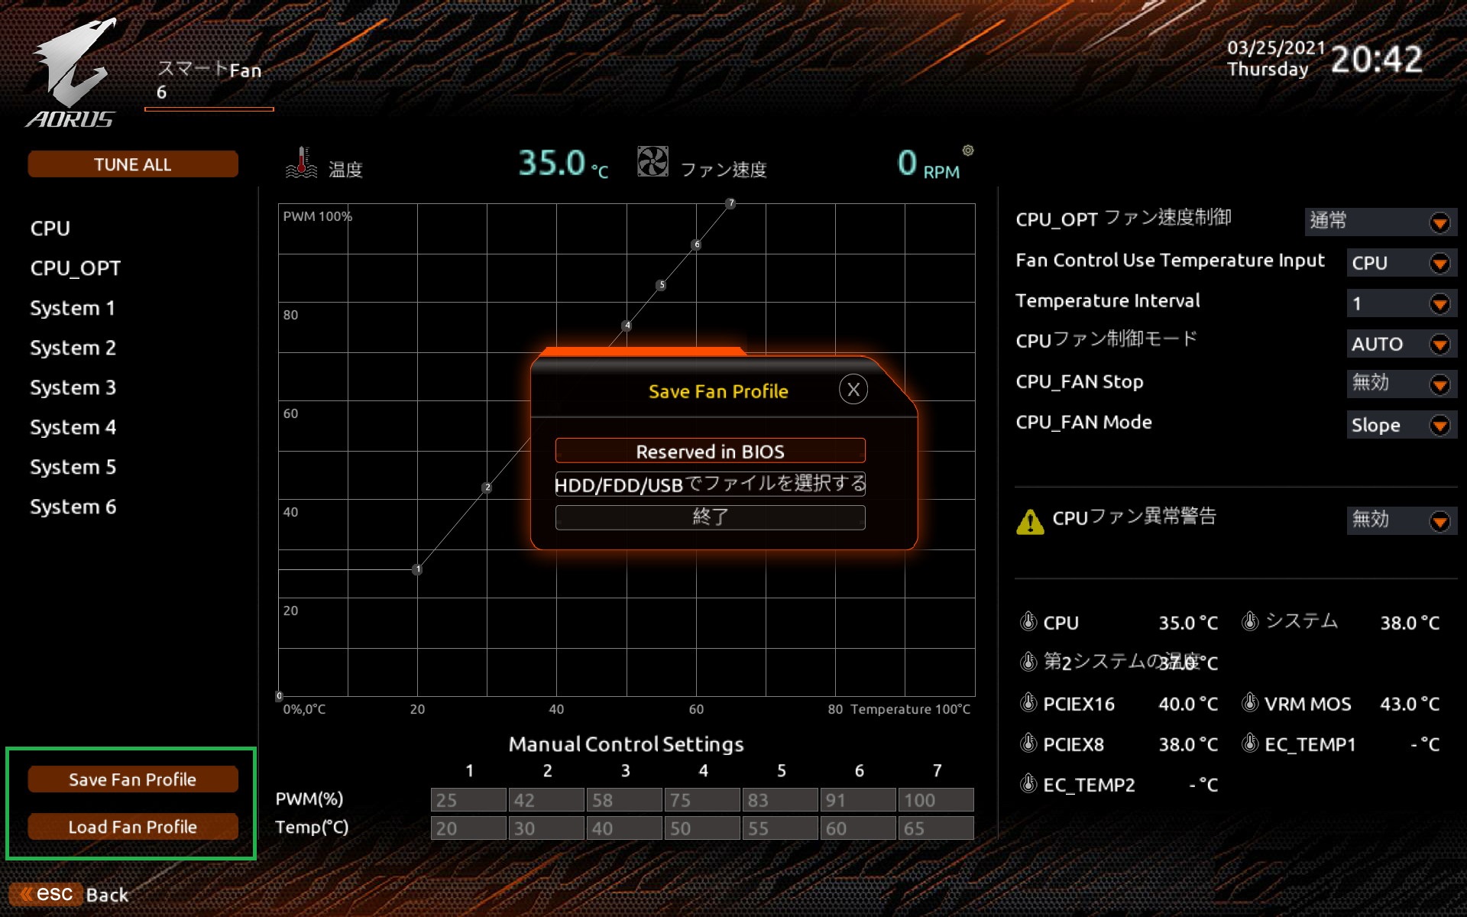Toggle CPU_FAN Stop from 無効

click(1439, 384)
